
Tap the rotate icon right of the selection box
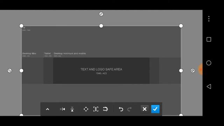[193, 71]
